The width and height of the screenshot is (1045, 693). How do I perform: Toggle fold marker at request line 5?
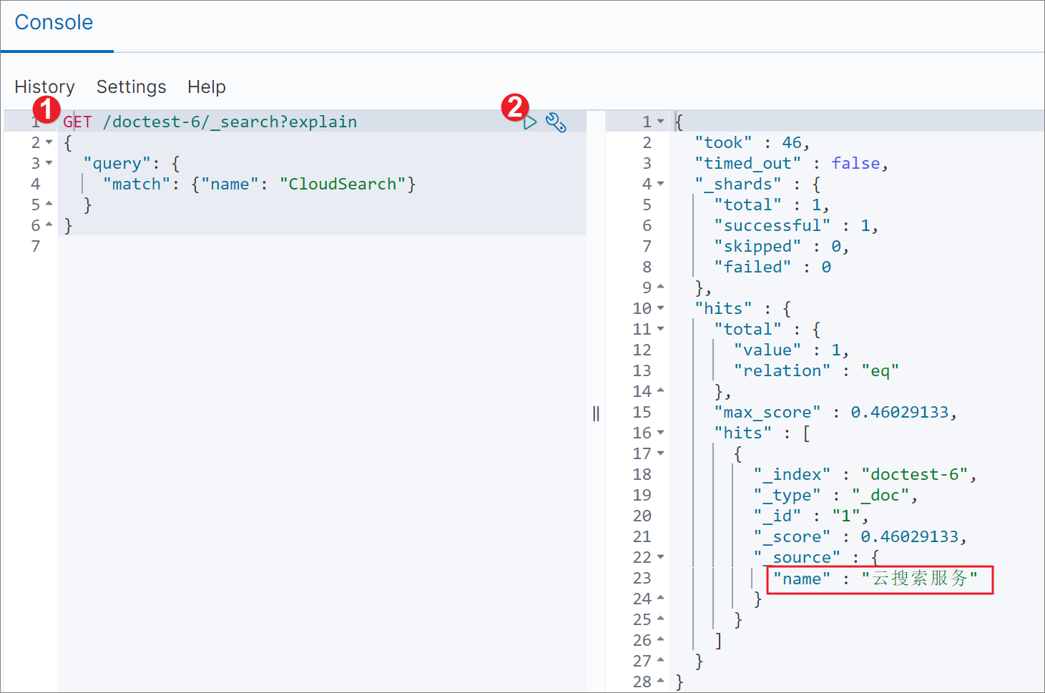click(49, 205)
